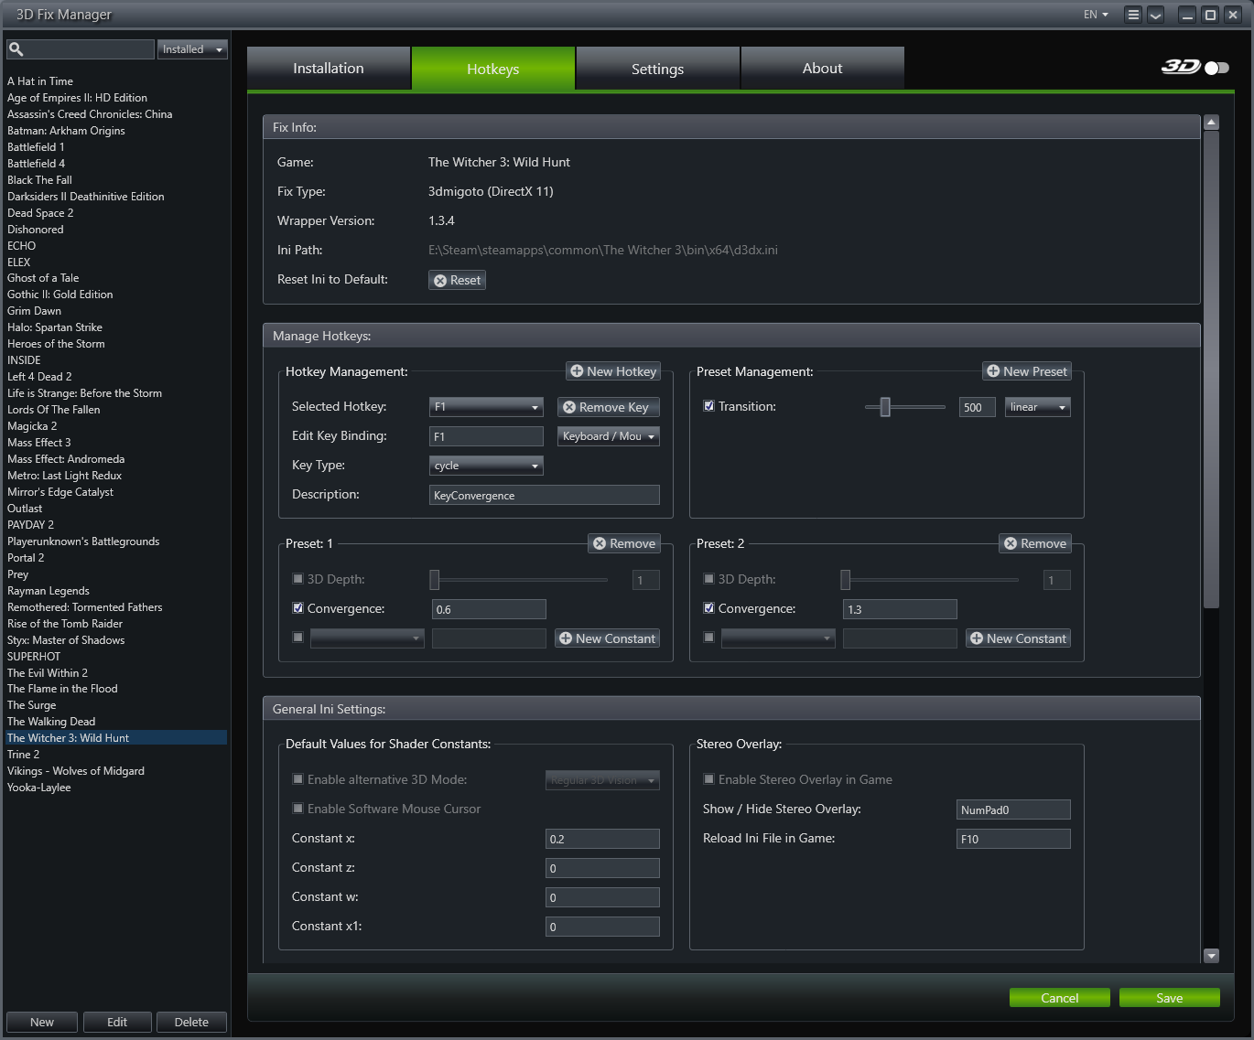Click the Show / Hide Stereo Overlay key field

[1013, 809]
